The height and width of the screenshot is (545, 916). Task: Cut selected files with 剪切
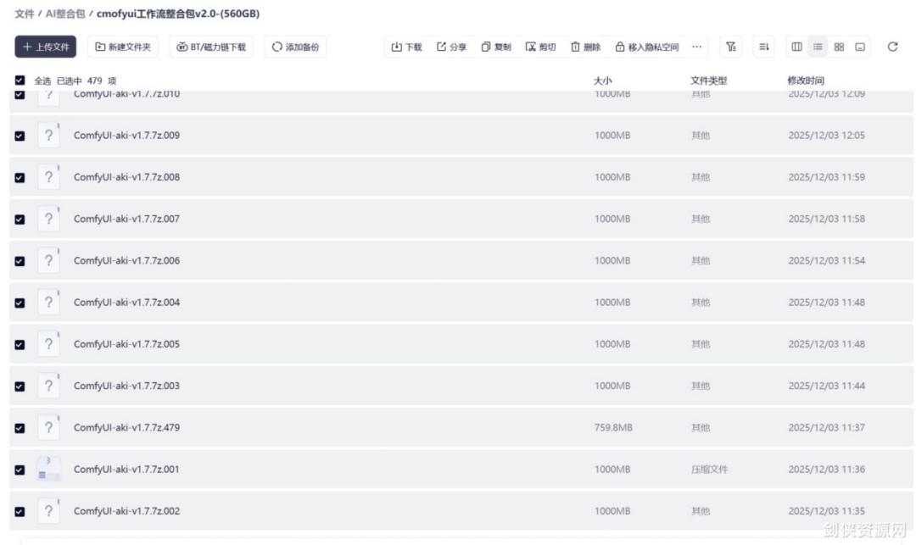click(540, 47)
